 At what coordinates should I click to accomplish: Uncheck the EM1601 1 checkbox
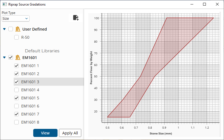point(16,66)
